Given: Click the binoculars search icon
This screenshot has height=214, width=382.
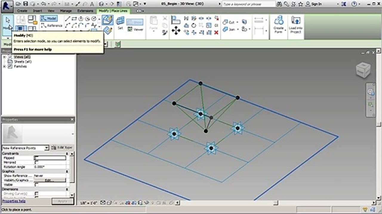Looking at the screenshot, I should (279, 4).
